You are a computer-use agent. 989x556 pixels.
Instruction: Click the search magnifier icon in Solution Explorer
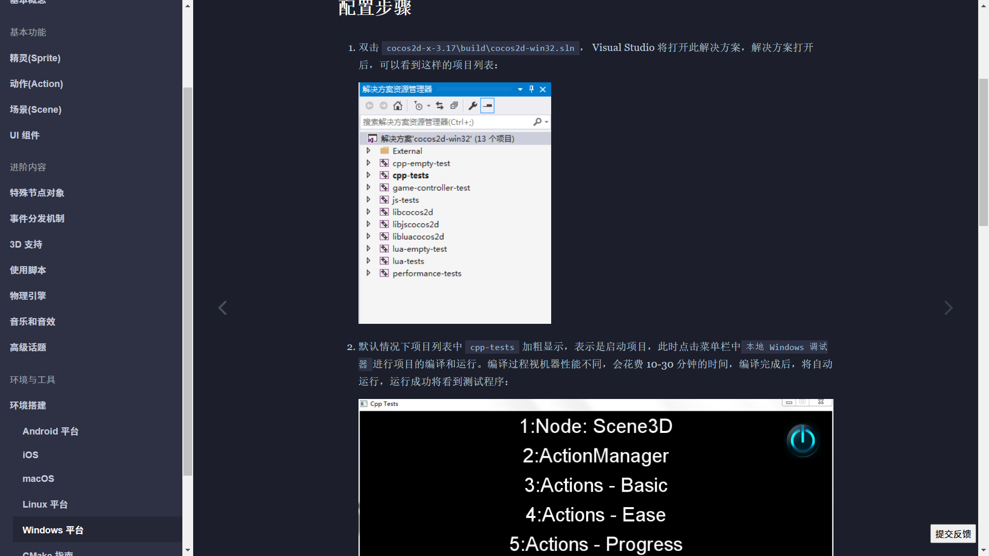click(537, 122)
